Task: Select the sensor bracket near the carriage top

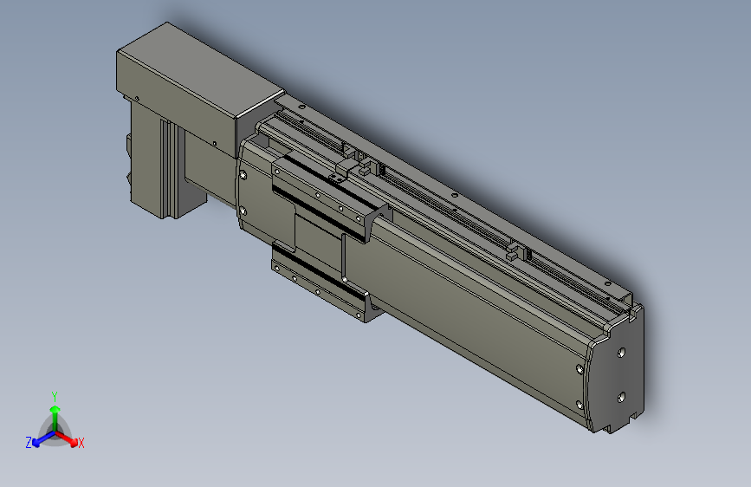Action: [346, 170]
